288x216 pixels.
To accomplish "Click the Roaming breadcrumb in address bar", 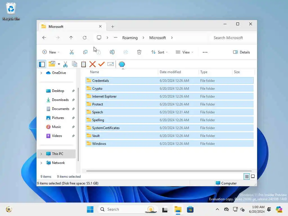I will tap(130, 38).
